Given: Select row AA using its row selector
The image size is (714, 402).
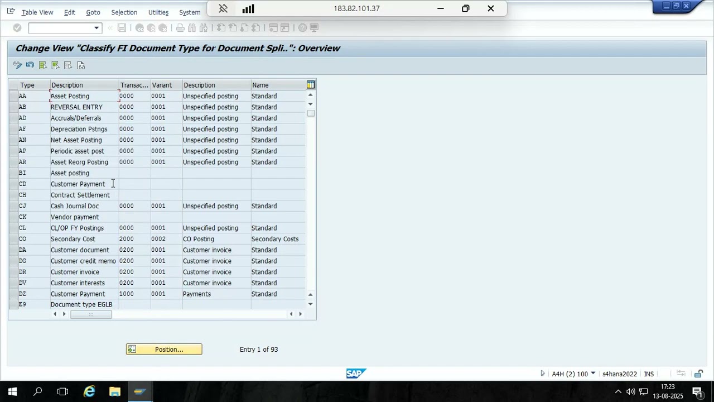Looking at the screenshot, I should [x=13, y=96].
